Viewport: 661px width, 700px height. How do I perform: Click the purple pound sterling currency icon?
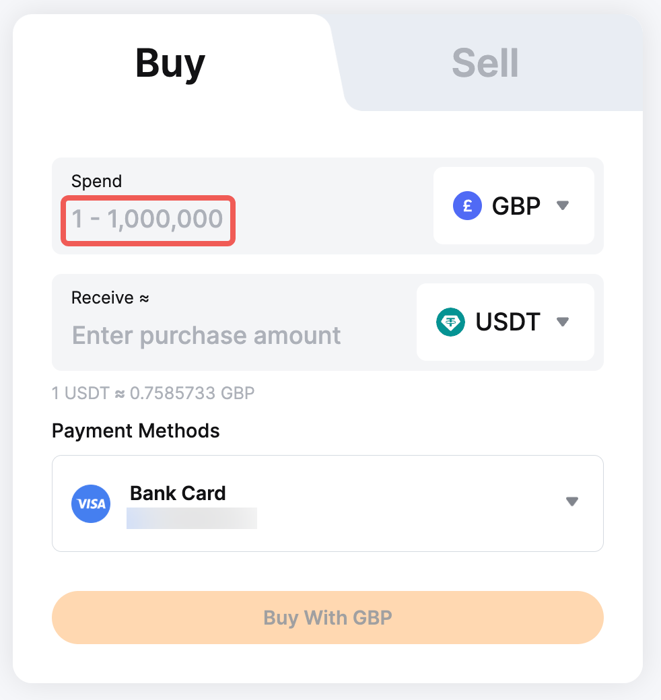468,206
